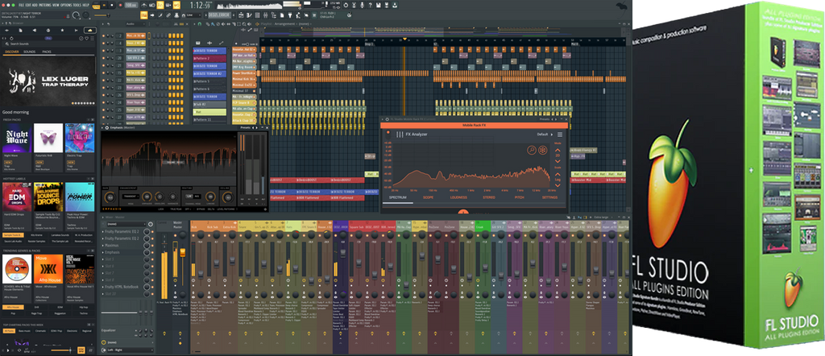Click the pause button in the transport
825x356 pixels.
(104, 5)
